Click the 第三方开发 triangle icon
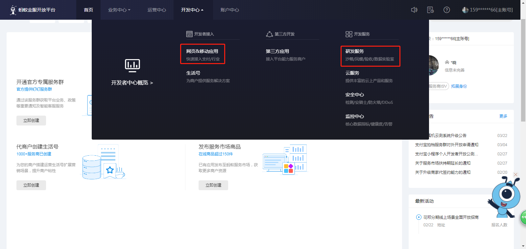 coord(269,34)
